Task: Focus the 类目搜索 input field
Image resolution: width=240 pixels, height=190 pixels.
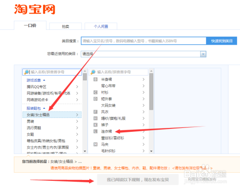Action: [x=144, y=41]
